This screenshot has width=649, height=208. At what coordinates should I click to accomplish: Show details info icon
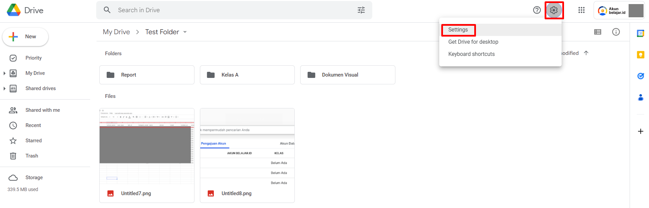click(x=616, y=32)
